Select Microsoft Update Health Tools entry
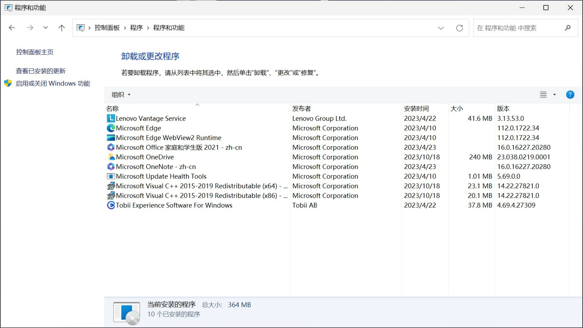583x328 pixels. click(x=161, y=176)
